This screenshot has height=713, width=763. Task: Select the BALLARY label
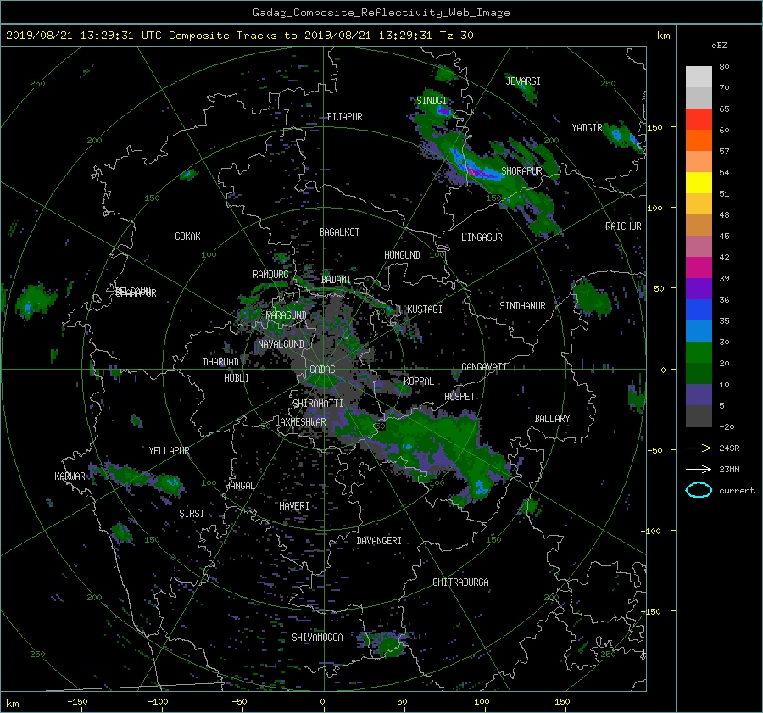click(x=552, y=419)
